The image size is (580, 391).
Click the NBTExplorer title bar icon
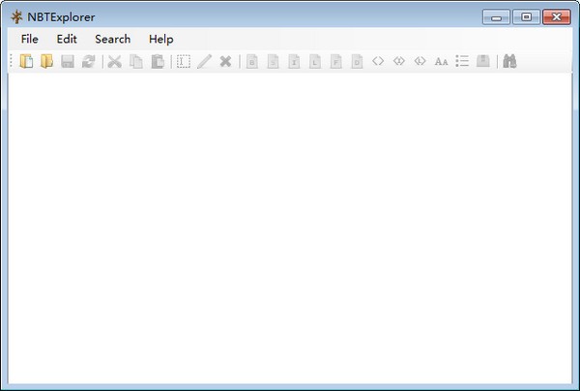coord(16,17)
